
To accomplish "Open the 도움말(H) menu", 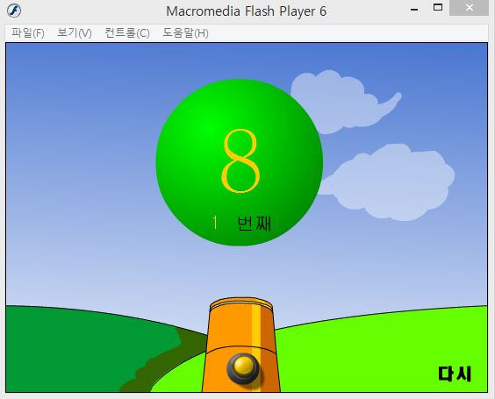I will [186, 32].
